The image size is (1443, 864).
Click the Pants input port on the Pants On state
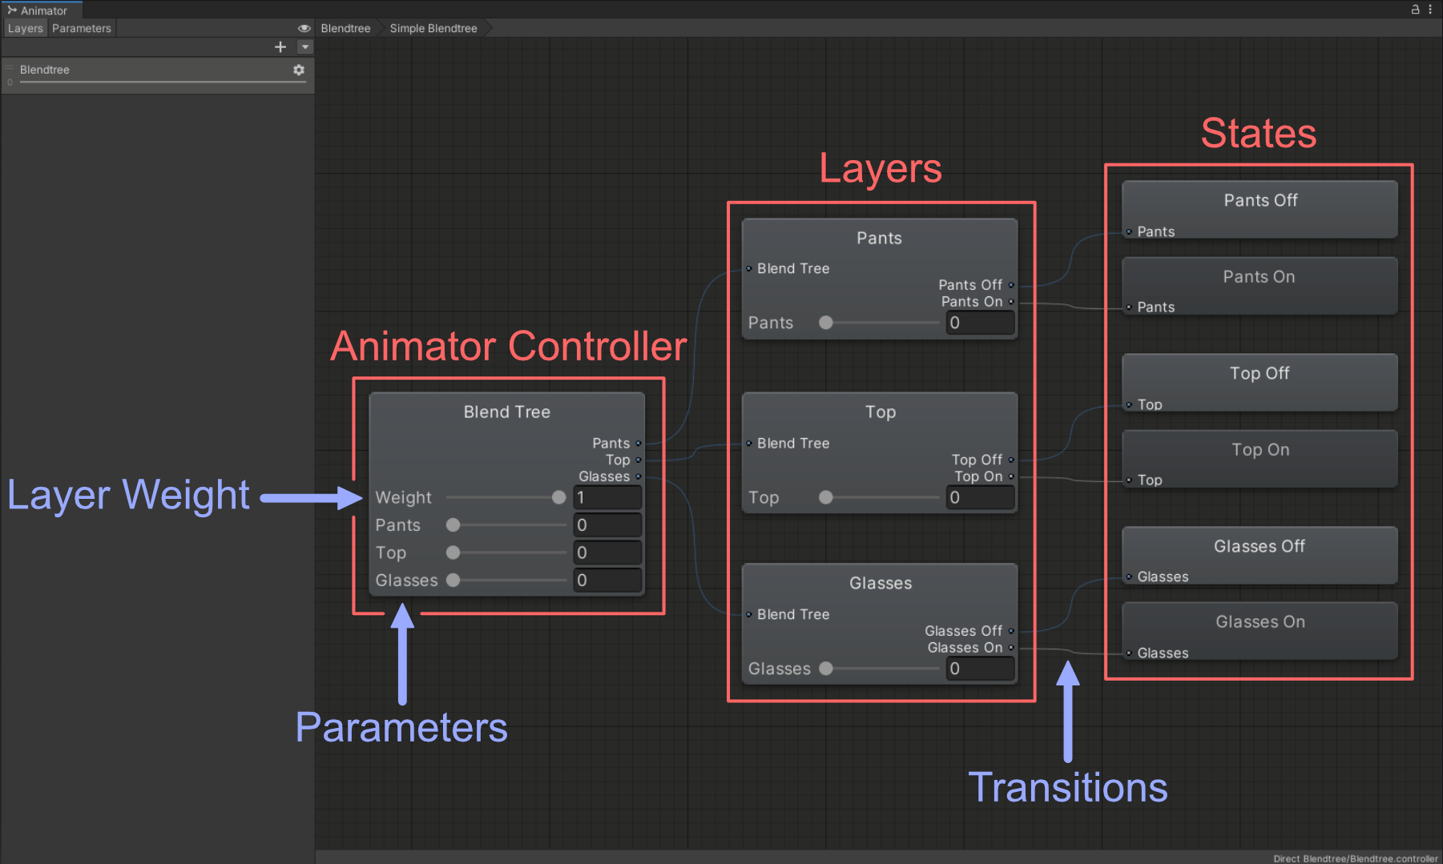click(1129, 307)
